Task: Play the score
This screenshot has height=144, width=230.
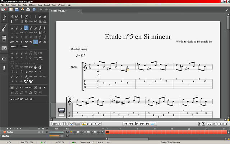Action: [x=137, y=124]
